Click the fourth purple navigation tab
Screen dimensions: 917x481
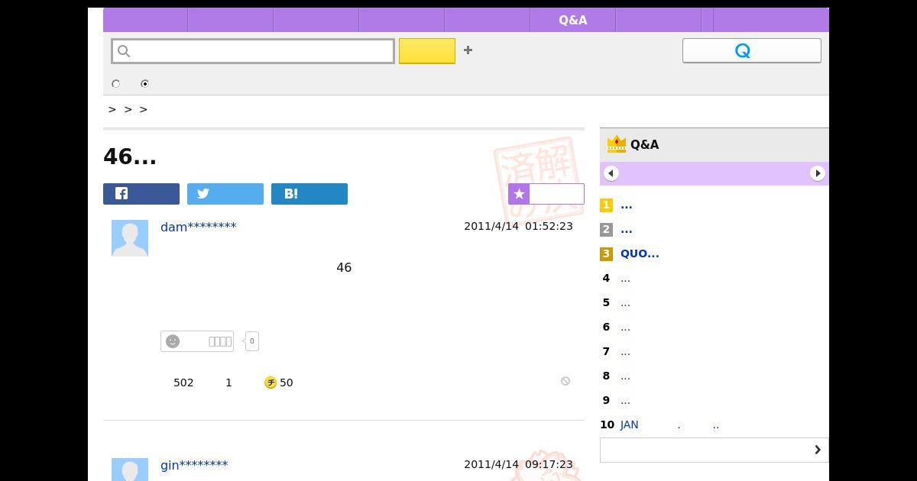tap(402, 20)
